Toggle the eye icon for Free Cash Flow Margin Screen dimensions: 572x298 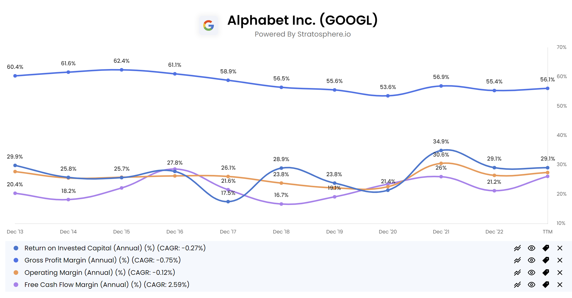[x=531, y=285]
